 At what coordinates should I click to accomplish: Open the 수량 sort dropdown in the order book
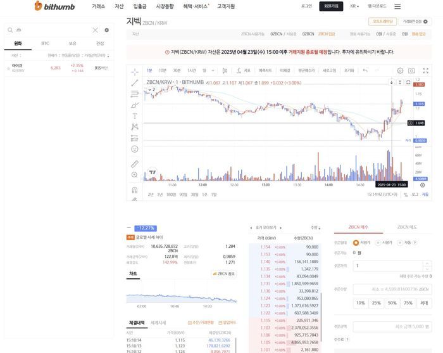pos(316,228)
